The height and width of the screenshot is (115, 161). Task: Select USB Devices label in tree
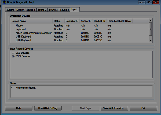[23, 53]
